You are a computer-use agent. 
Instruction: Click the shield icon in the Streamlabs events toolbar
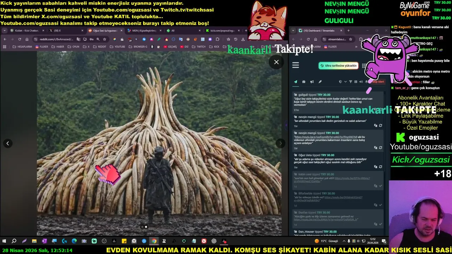(x=340, y=82)
